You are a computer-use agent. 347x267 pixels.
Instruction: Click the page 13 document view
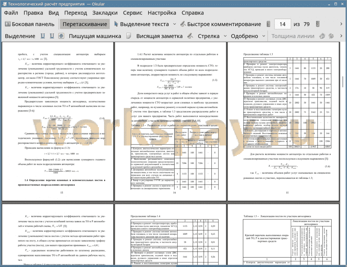pyautogui.click(x=58, y=121)
